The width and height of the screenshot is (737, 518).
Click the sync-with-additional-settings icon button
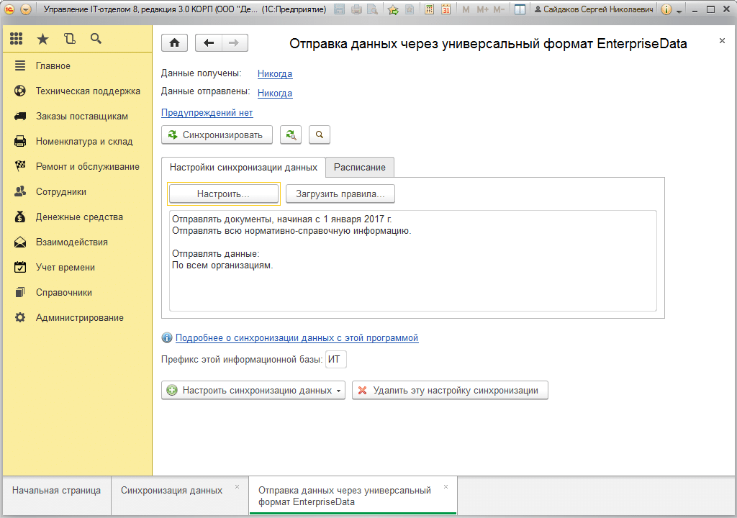(291, 135)
